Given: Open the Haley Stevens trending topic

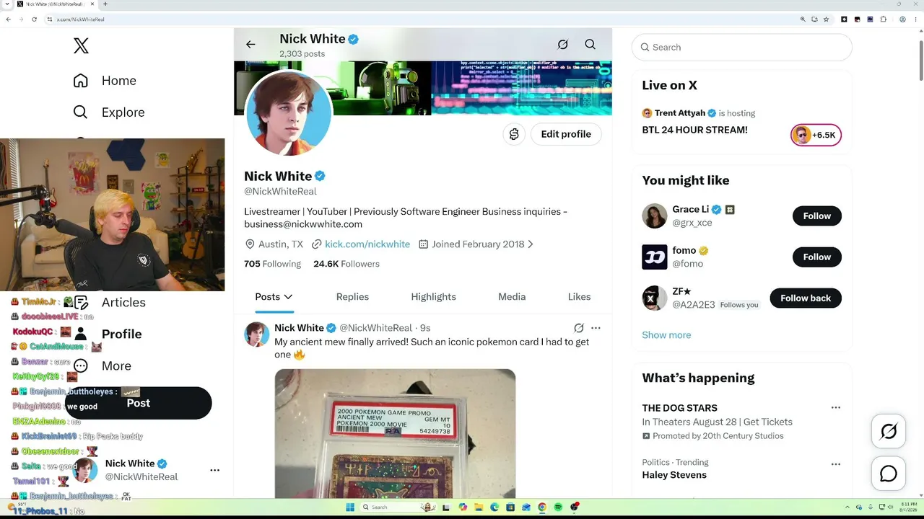Looking at the screenshot, I should 674,475.
